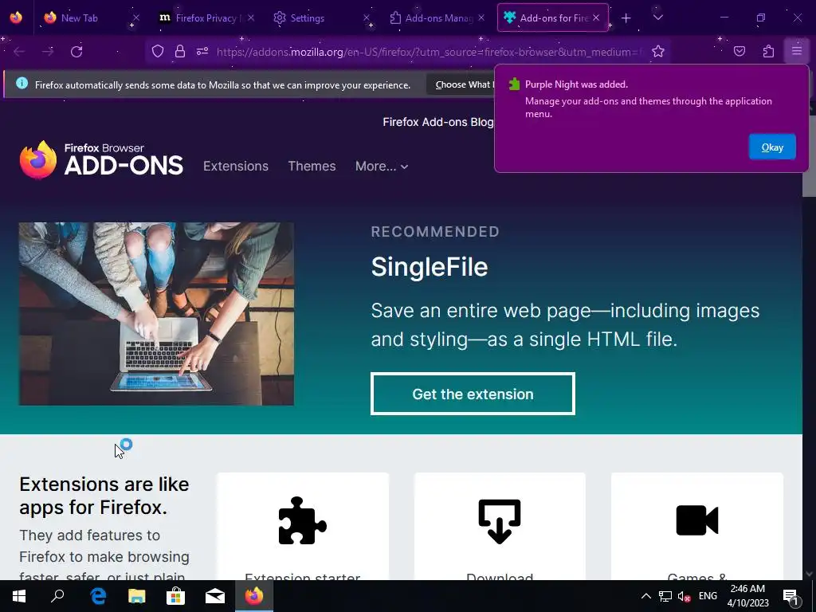This screenshot has height=612, width=816.
Task: Open the clock showing 2:46 AM
Action: click(x=747, y=596)
